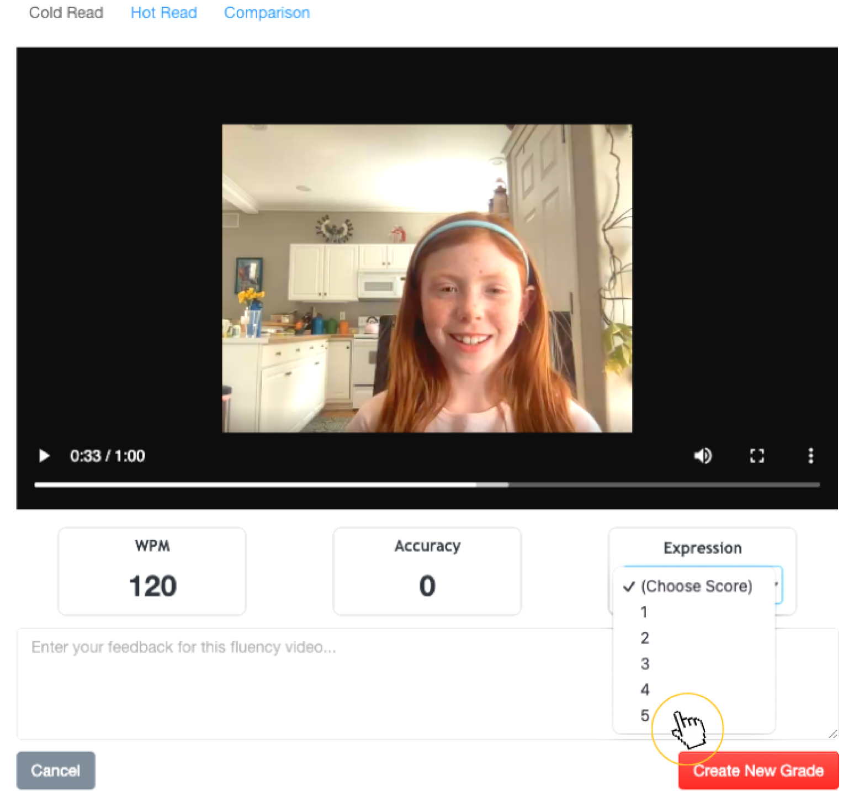Viewport: 854px width, 802px height.
Task: Select score 1 from the score list
Action: (x=644, y=612)
